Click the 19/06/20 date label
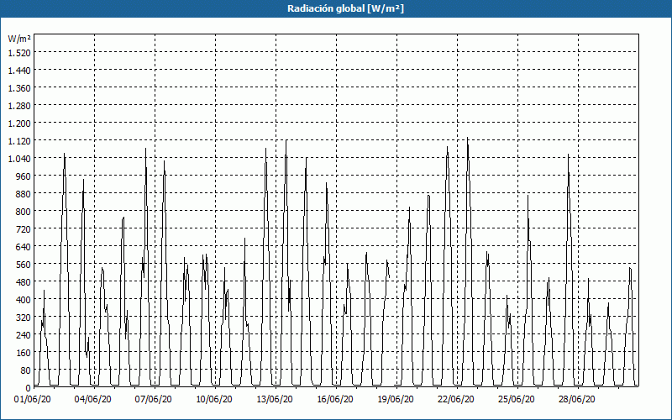The width and height of the screenshot is (672, 420). point(396,399)
